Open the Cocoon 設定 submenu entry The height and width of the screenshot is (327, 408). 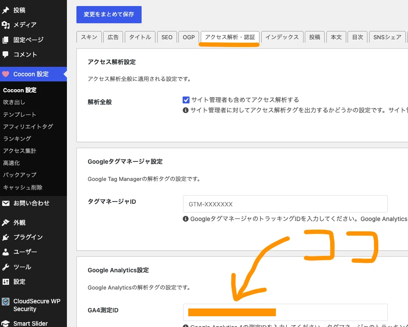[20, 90]
